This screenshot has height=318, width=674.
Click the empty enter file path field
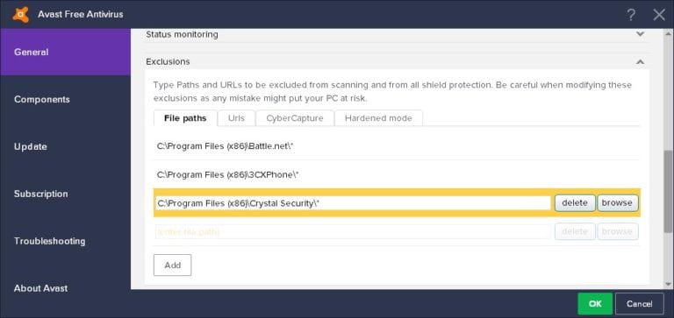(353, 232)
